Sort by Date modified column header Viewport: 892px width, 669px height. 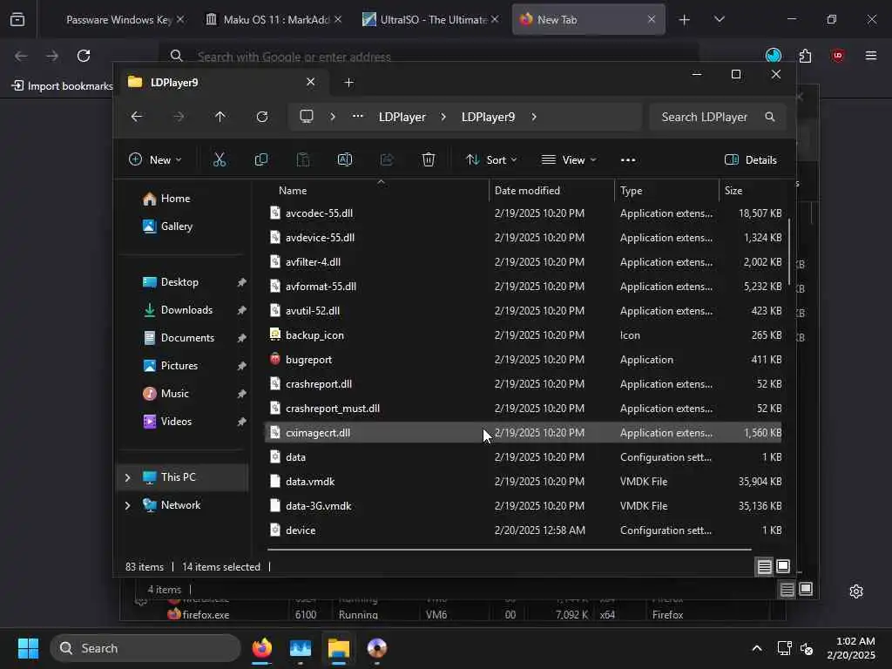pyautogui.click(x=551, y=191)
